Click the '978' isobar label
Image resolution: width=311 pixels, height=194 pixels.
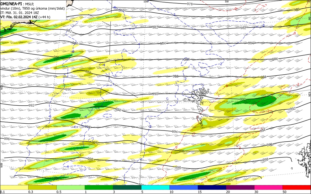pos(190,4)
